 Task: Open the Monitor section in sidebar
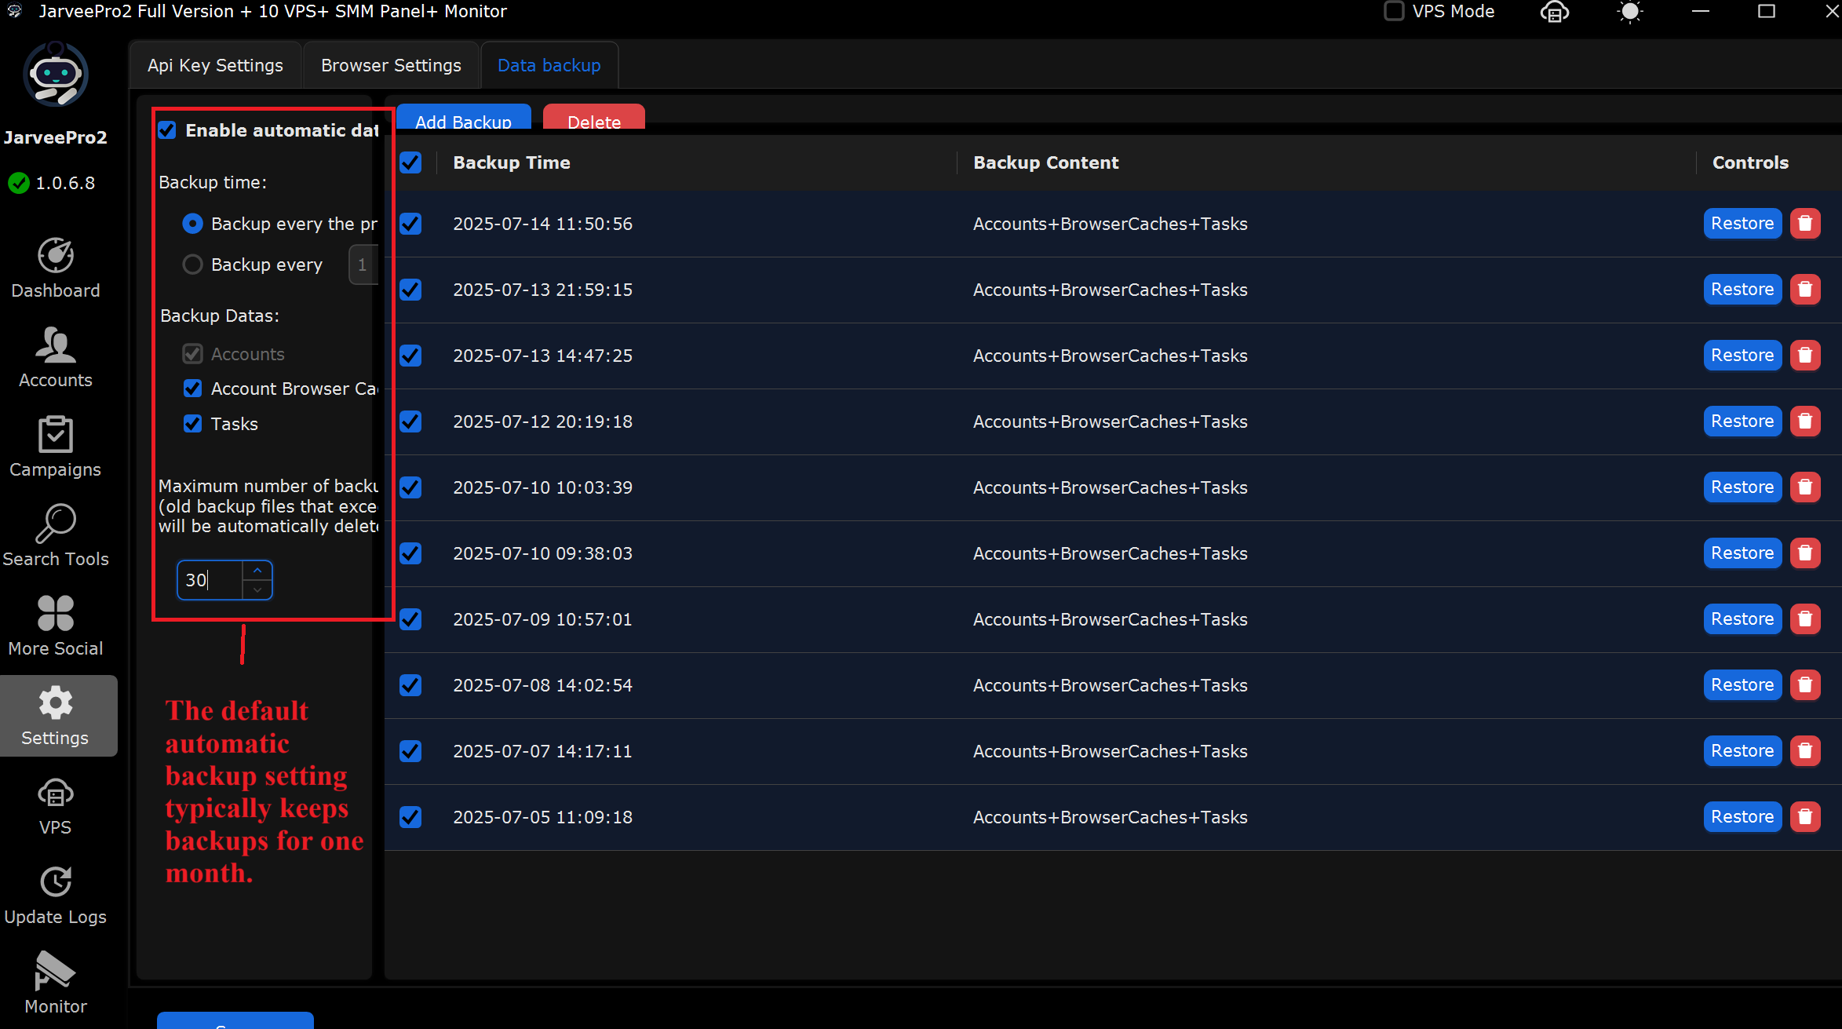tap(56, 984)
